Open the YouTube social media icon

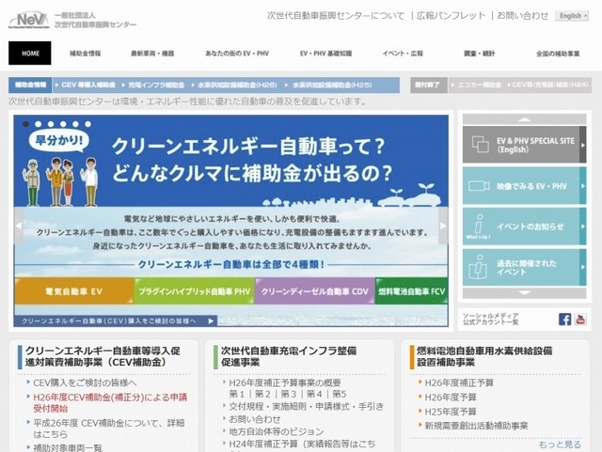[x=580, y=320]
